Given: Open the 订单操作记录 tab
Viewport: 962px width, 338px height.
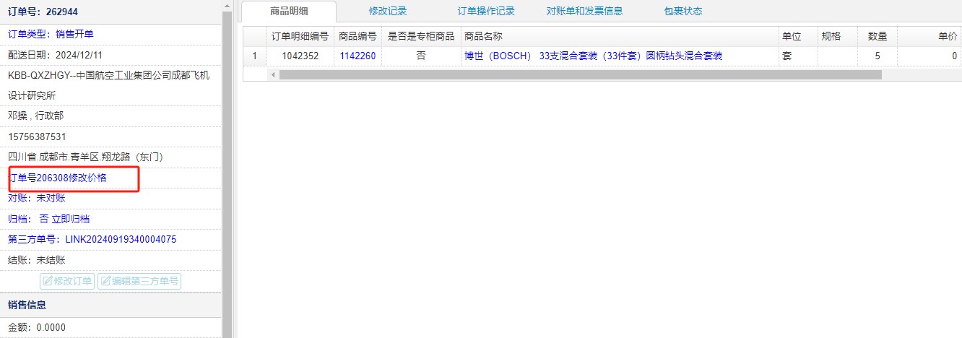Looking at the screenshot, I should (486, 11).
